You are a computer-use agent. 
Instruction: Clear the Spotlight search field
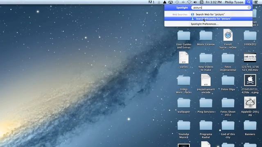coord(249,8)
